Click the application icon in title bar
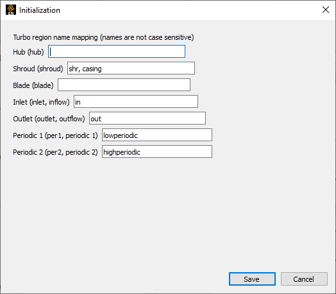Viewport: 336px width, 294px height. pyautogui.click(x=11, y=10)
